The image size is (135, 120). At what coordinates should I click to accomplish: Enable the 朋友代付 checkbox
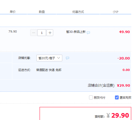coord(91,98)
